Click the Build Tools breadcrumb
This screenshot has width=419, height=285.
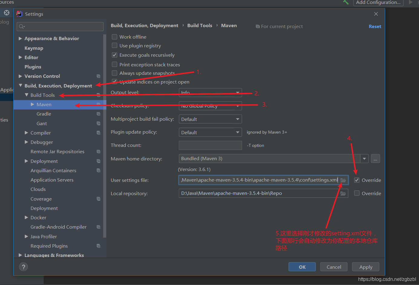(200, 26)
